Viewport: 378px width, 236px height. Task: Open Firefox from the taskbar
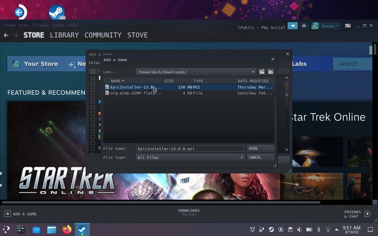tap(67, 229)
